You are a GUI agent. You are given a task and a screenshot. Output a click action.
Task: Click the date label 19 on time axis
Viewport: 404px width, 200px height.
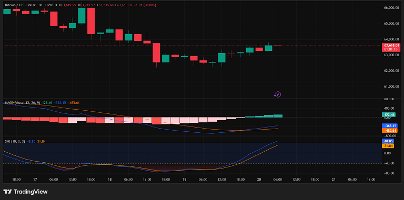tap(184, 180)
